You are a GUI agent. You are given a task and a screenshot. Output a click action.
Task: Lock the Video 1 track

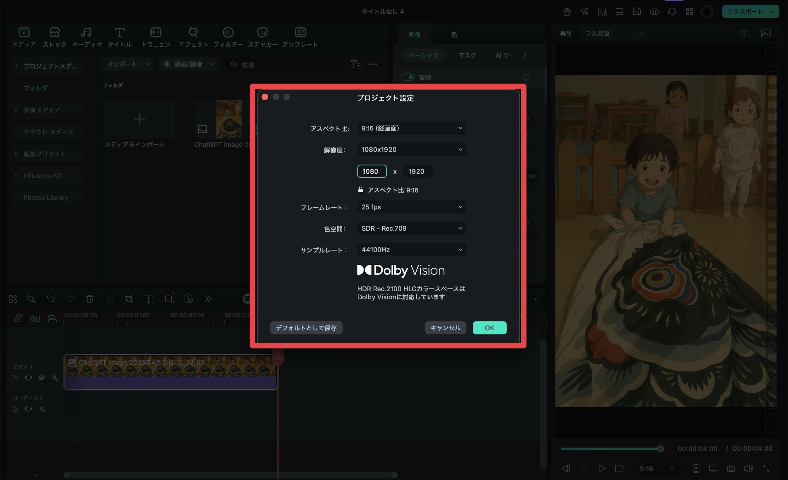pyautogui.click(x=15, y=378)
